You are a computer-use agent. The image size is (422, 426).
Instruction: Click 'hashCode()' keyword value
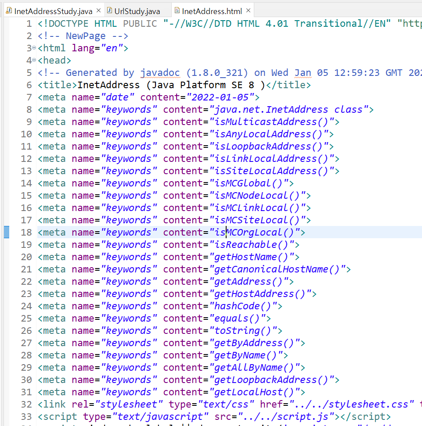[243, 306]
